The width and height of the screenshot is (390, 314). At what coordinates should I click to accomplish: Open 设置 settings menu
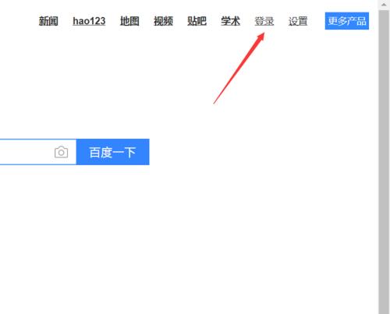(x=298, y=21)
